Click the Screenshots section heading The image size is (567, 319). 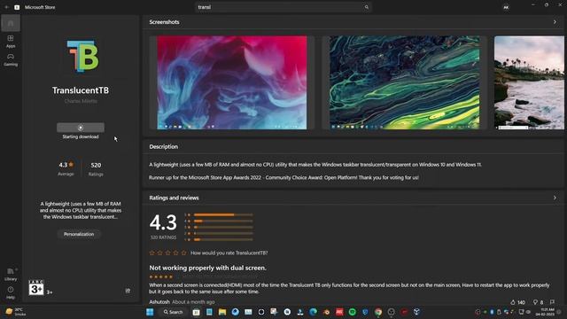(x=164, y=22)
